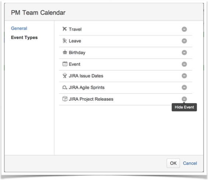Viewport: 208px width, 180px height.
Task: Cancel the calendar dialog
Action: tap(190, 163)
